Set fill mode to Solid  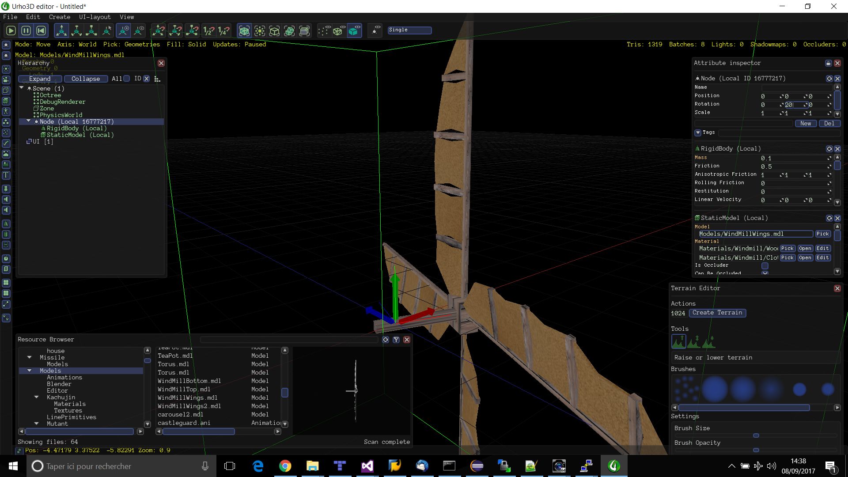(354, 30)
